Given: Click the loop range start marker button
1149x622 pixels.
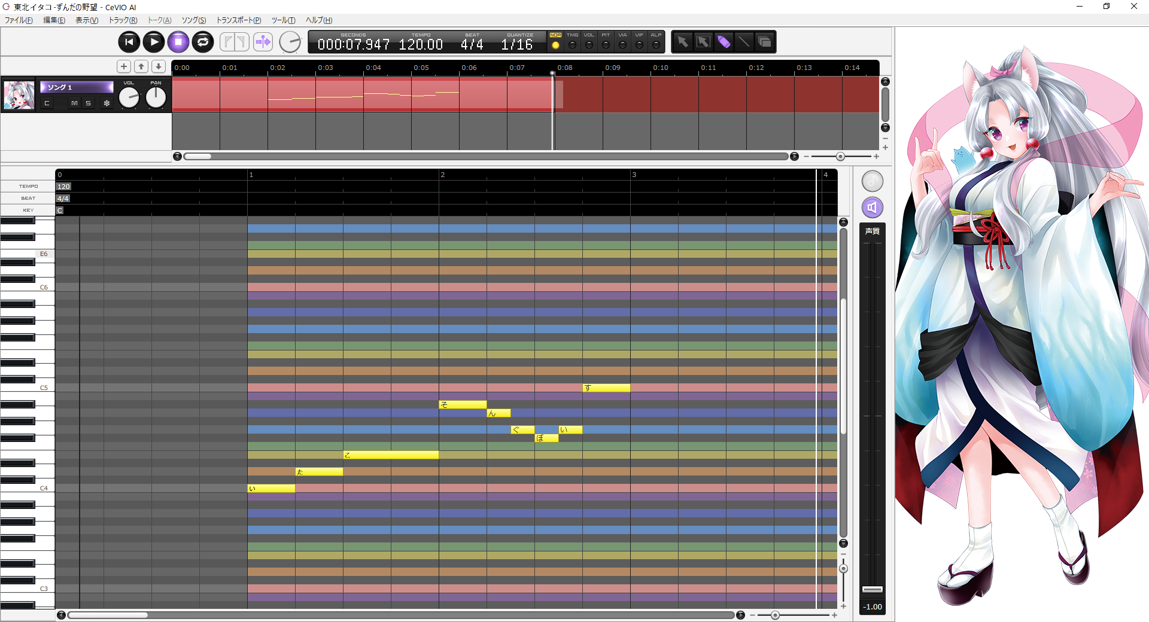Looking at the screenshot, I should pyautogui.click(x=227, y=42).
